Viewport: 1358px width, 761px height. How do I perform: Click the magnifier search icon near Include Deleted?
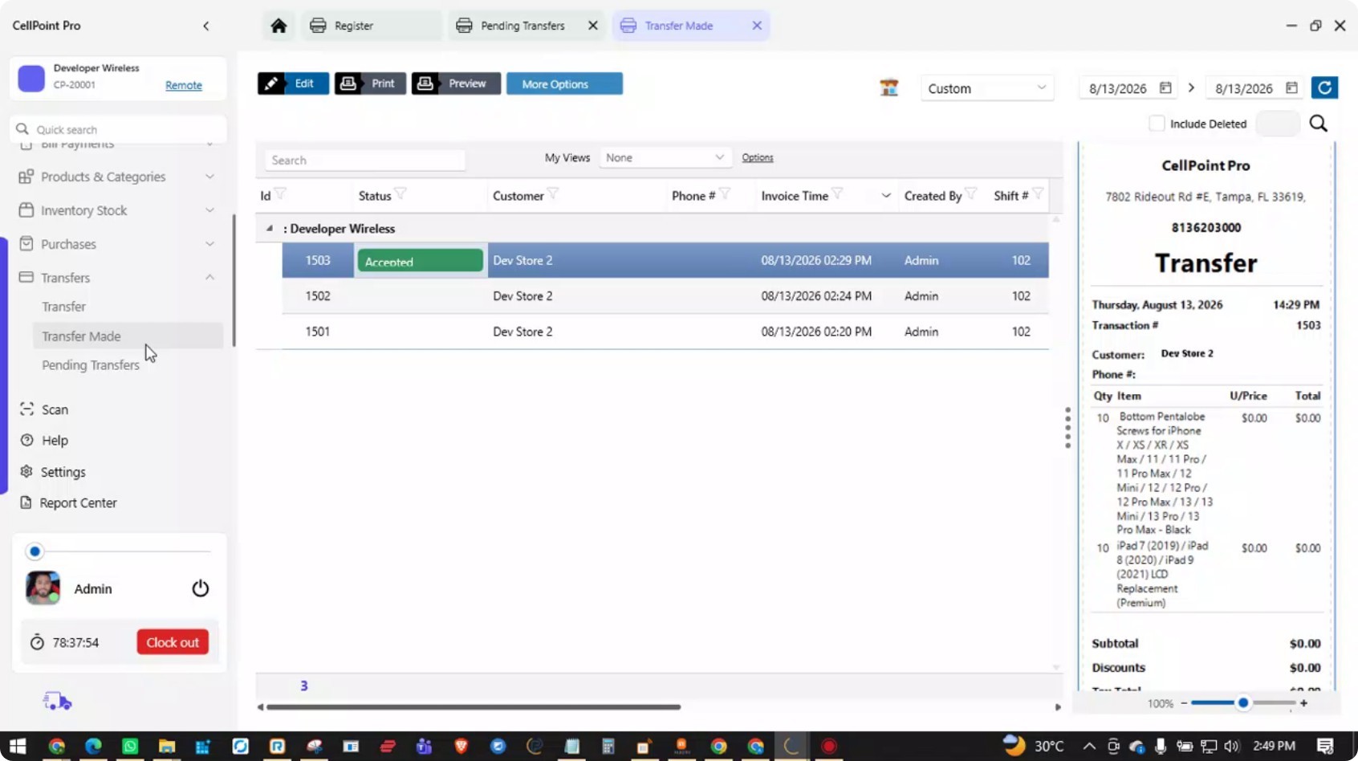point(1318,124)
